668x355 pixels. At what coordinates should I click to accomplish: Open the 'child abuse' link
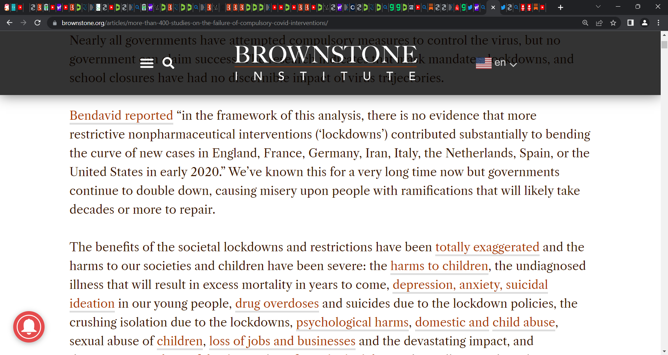pos(524,322)
